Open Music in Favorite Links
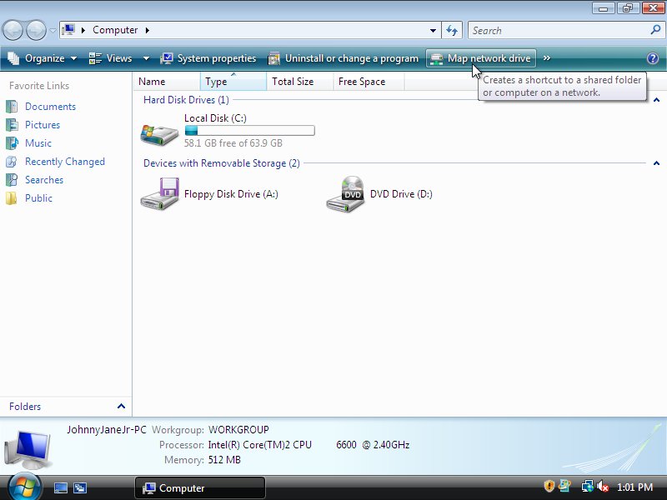 pyautogui.click(x=38, y=143)
